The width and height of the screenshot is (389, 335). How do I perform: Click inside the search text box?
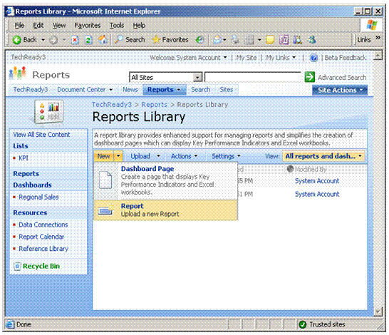point(252,77)
